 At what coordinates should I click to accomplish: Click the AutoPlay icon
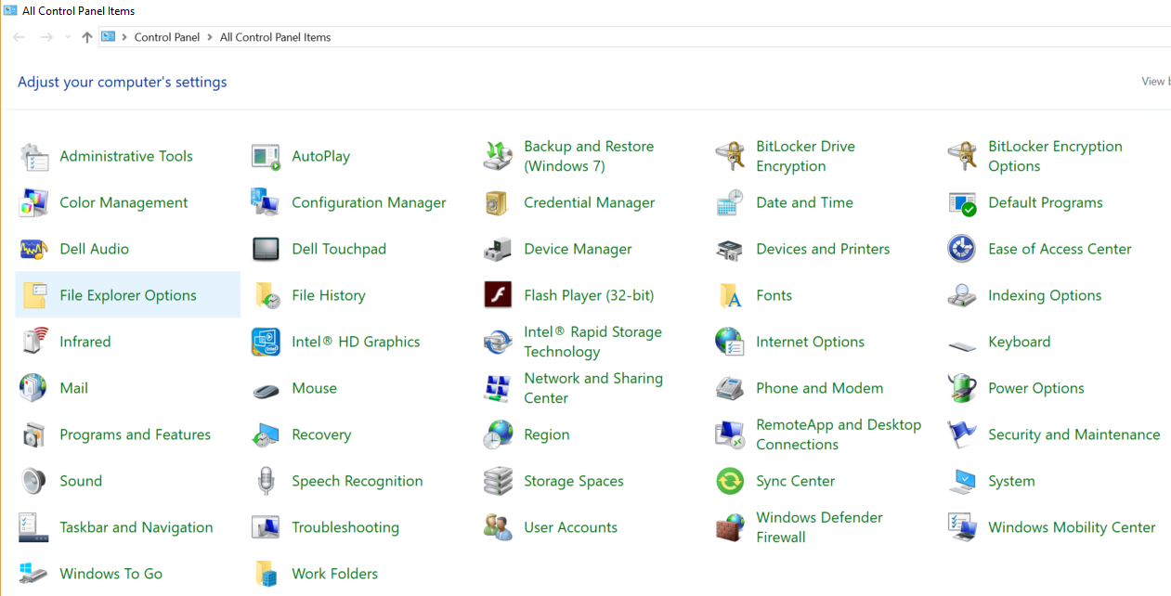coord(267,157)
